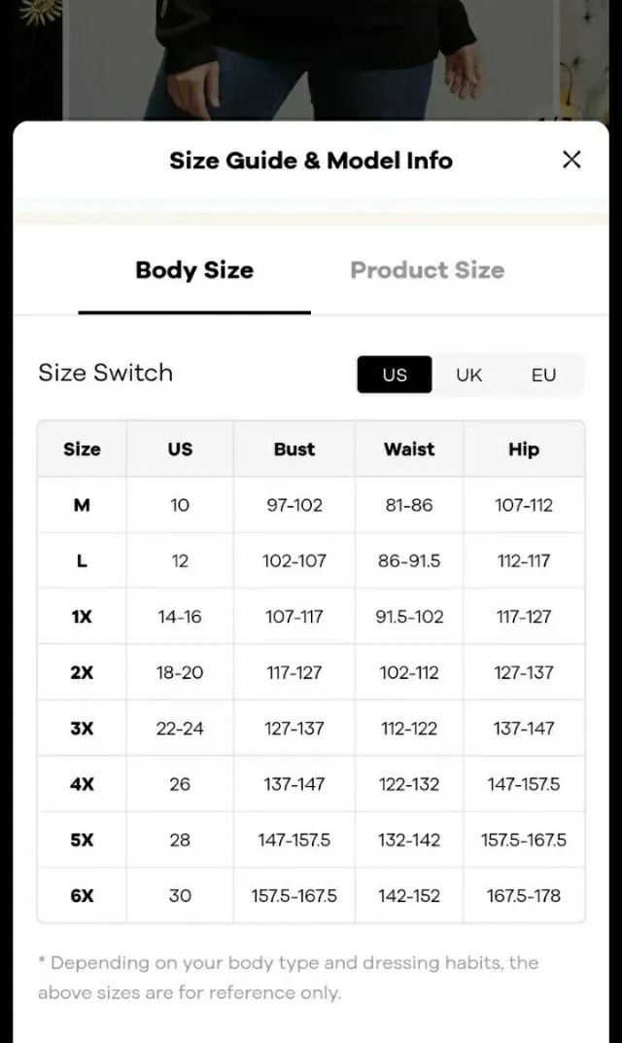Screen dimensions: 622x1043
Task: Select US in the Size Switch
Action: pos(394,375)
